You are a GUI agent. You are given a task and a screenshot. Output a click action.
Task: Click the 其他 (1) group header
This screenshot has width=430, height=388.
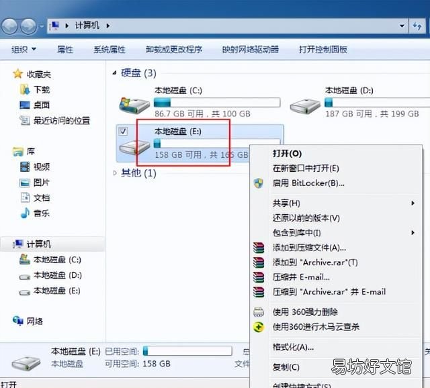(x=139, y=173)
